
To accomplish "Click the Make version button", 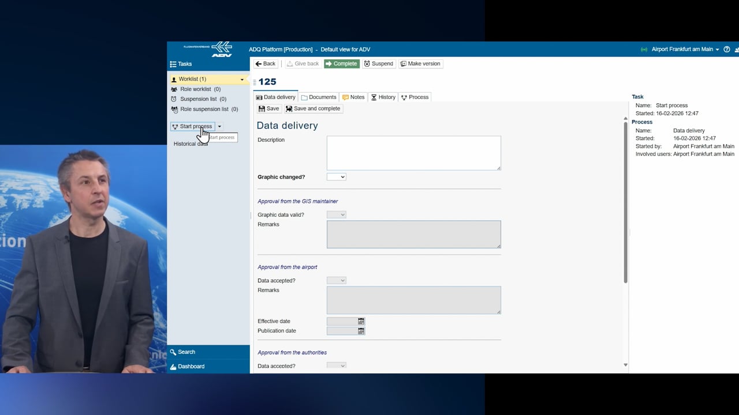I will [420, 64].
